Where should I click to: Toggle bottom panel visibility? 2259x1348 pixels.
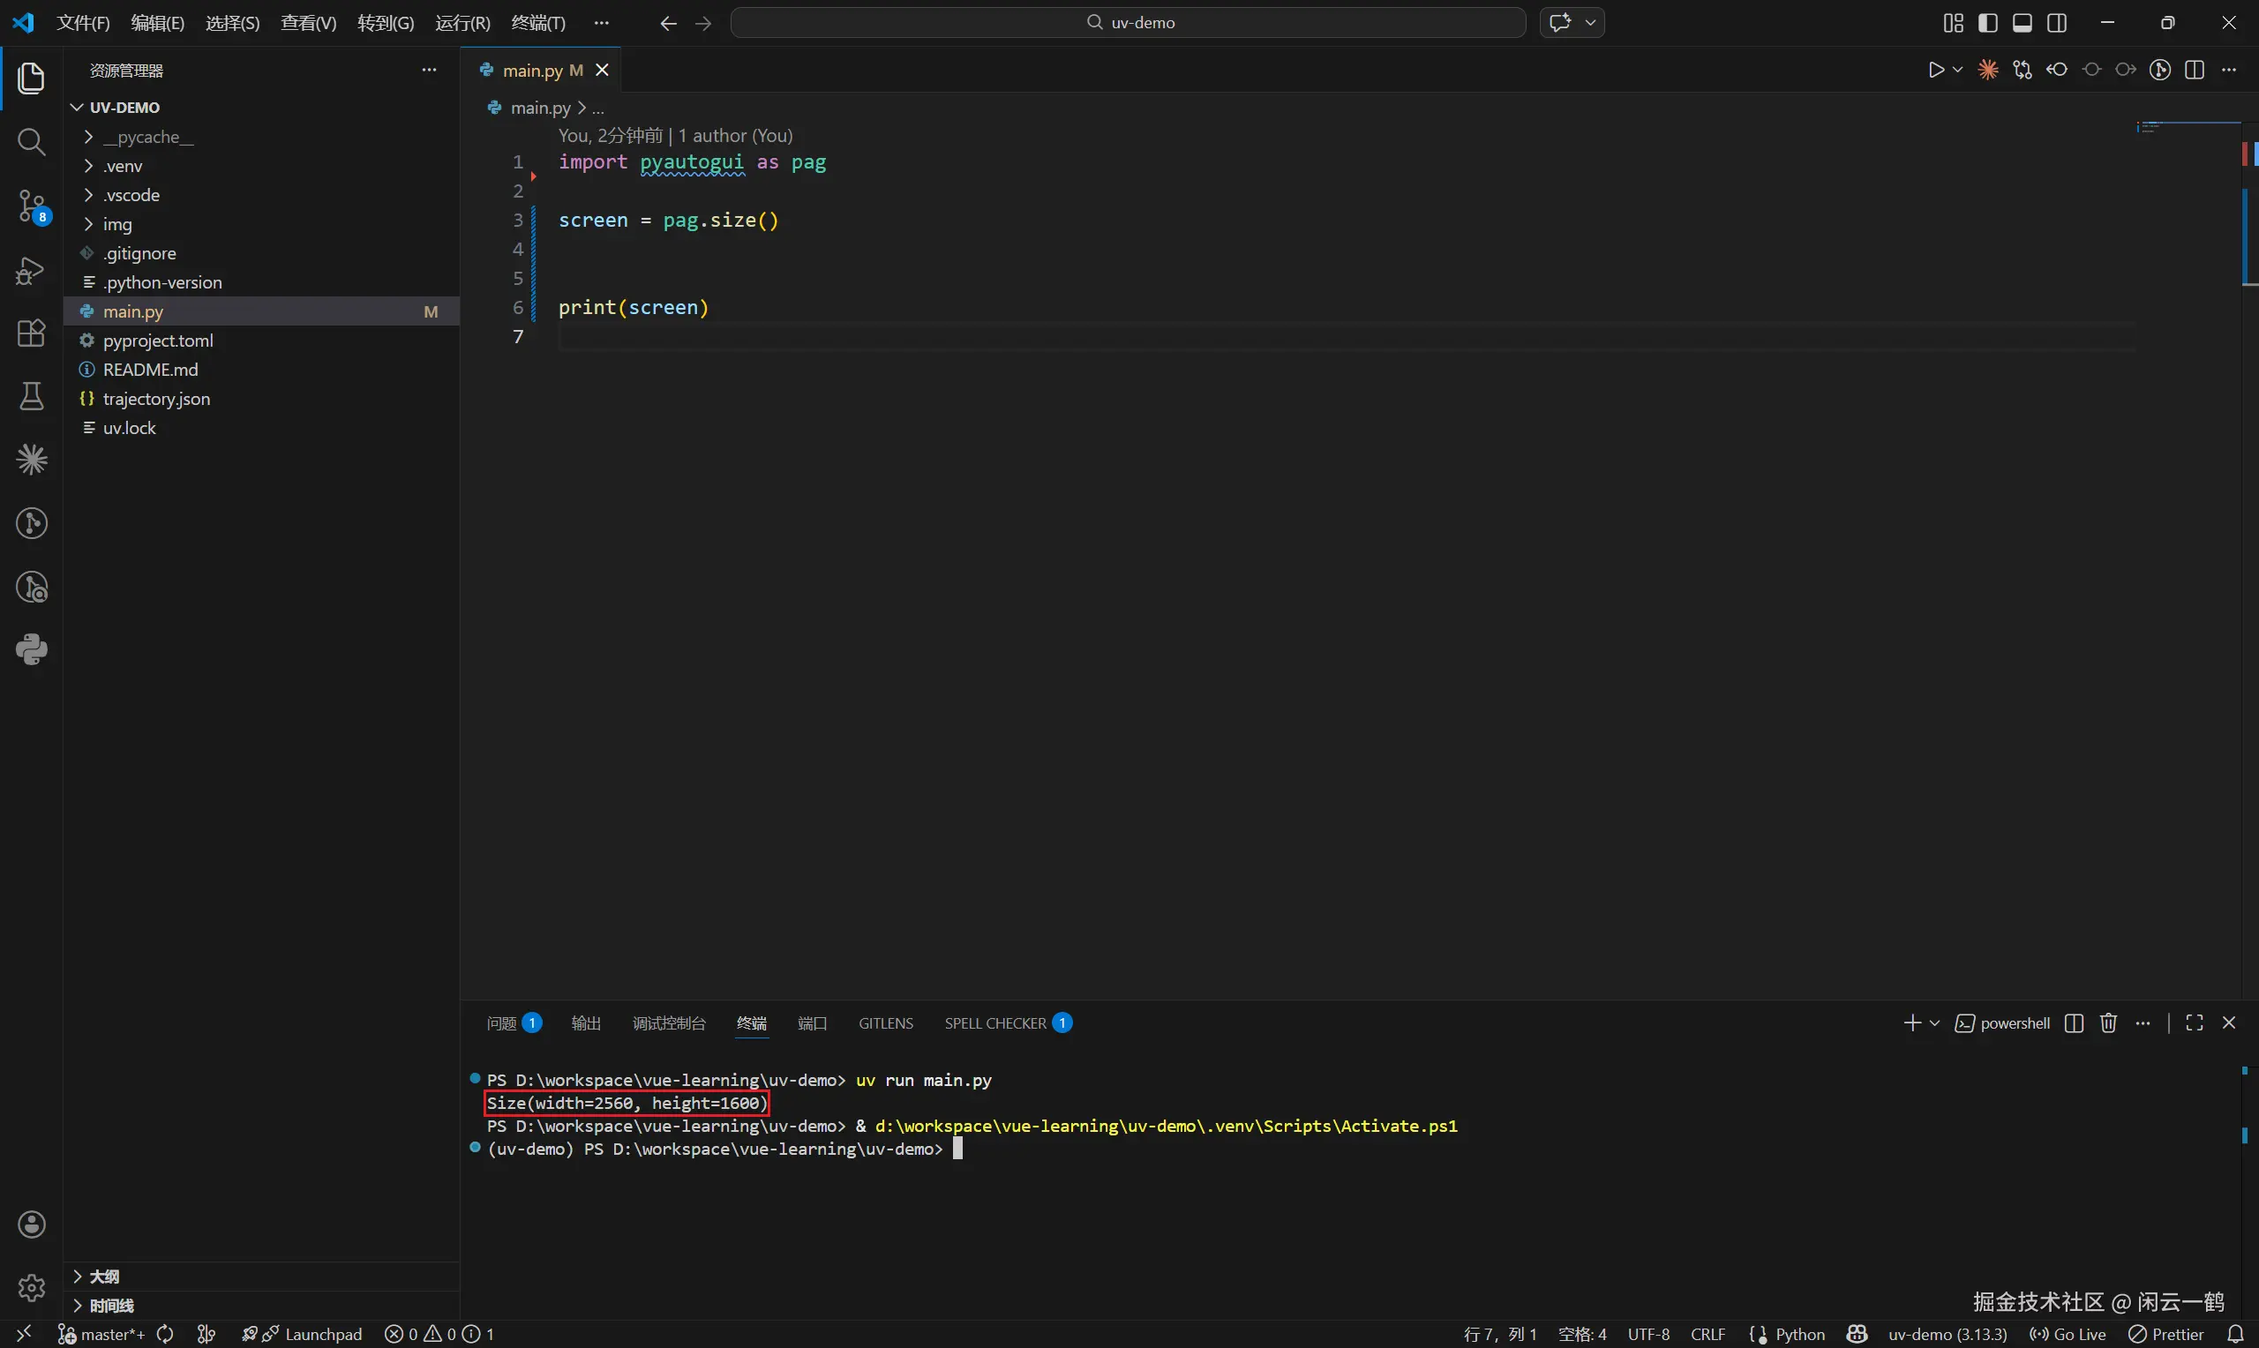[2022, 23]
